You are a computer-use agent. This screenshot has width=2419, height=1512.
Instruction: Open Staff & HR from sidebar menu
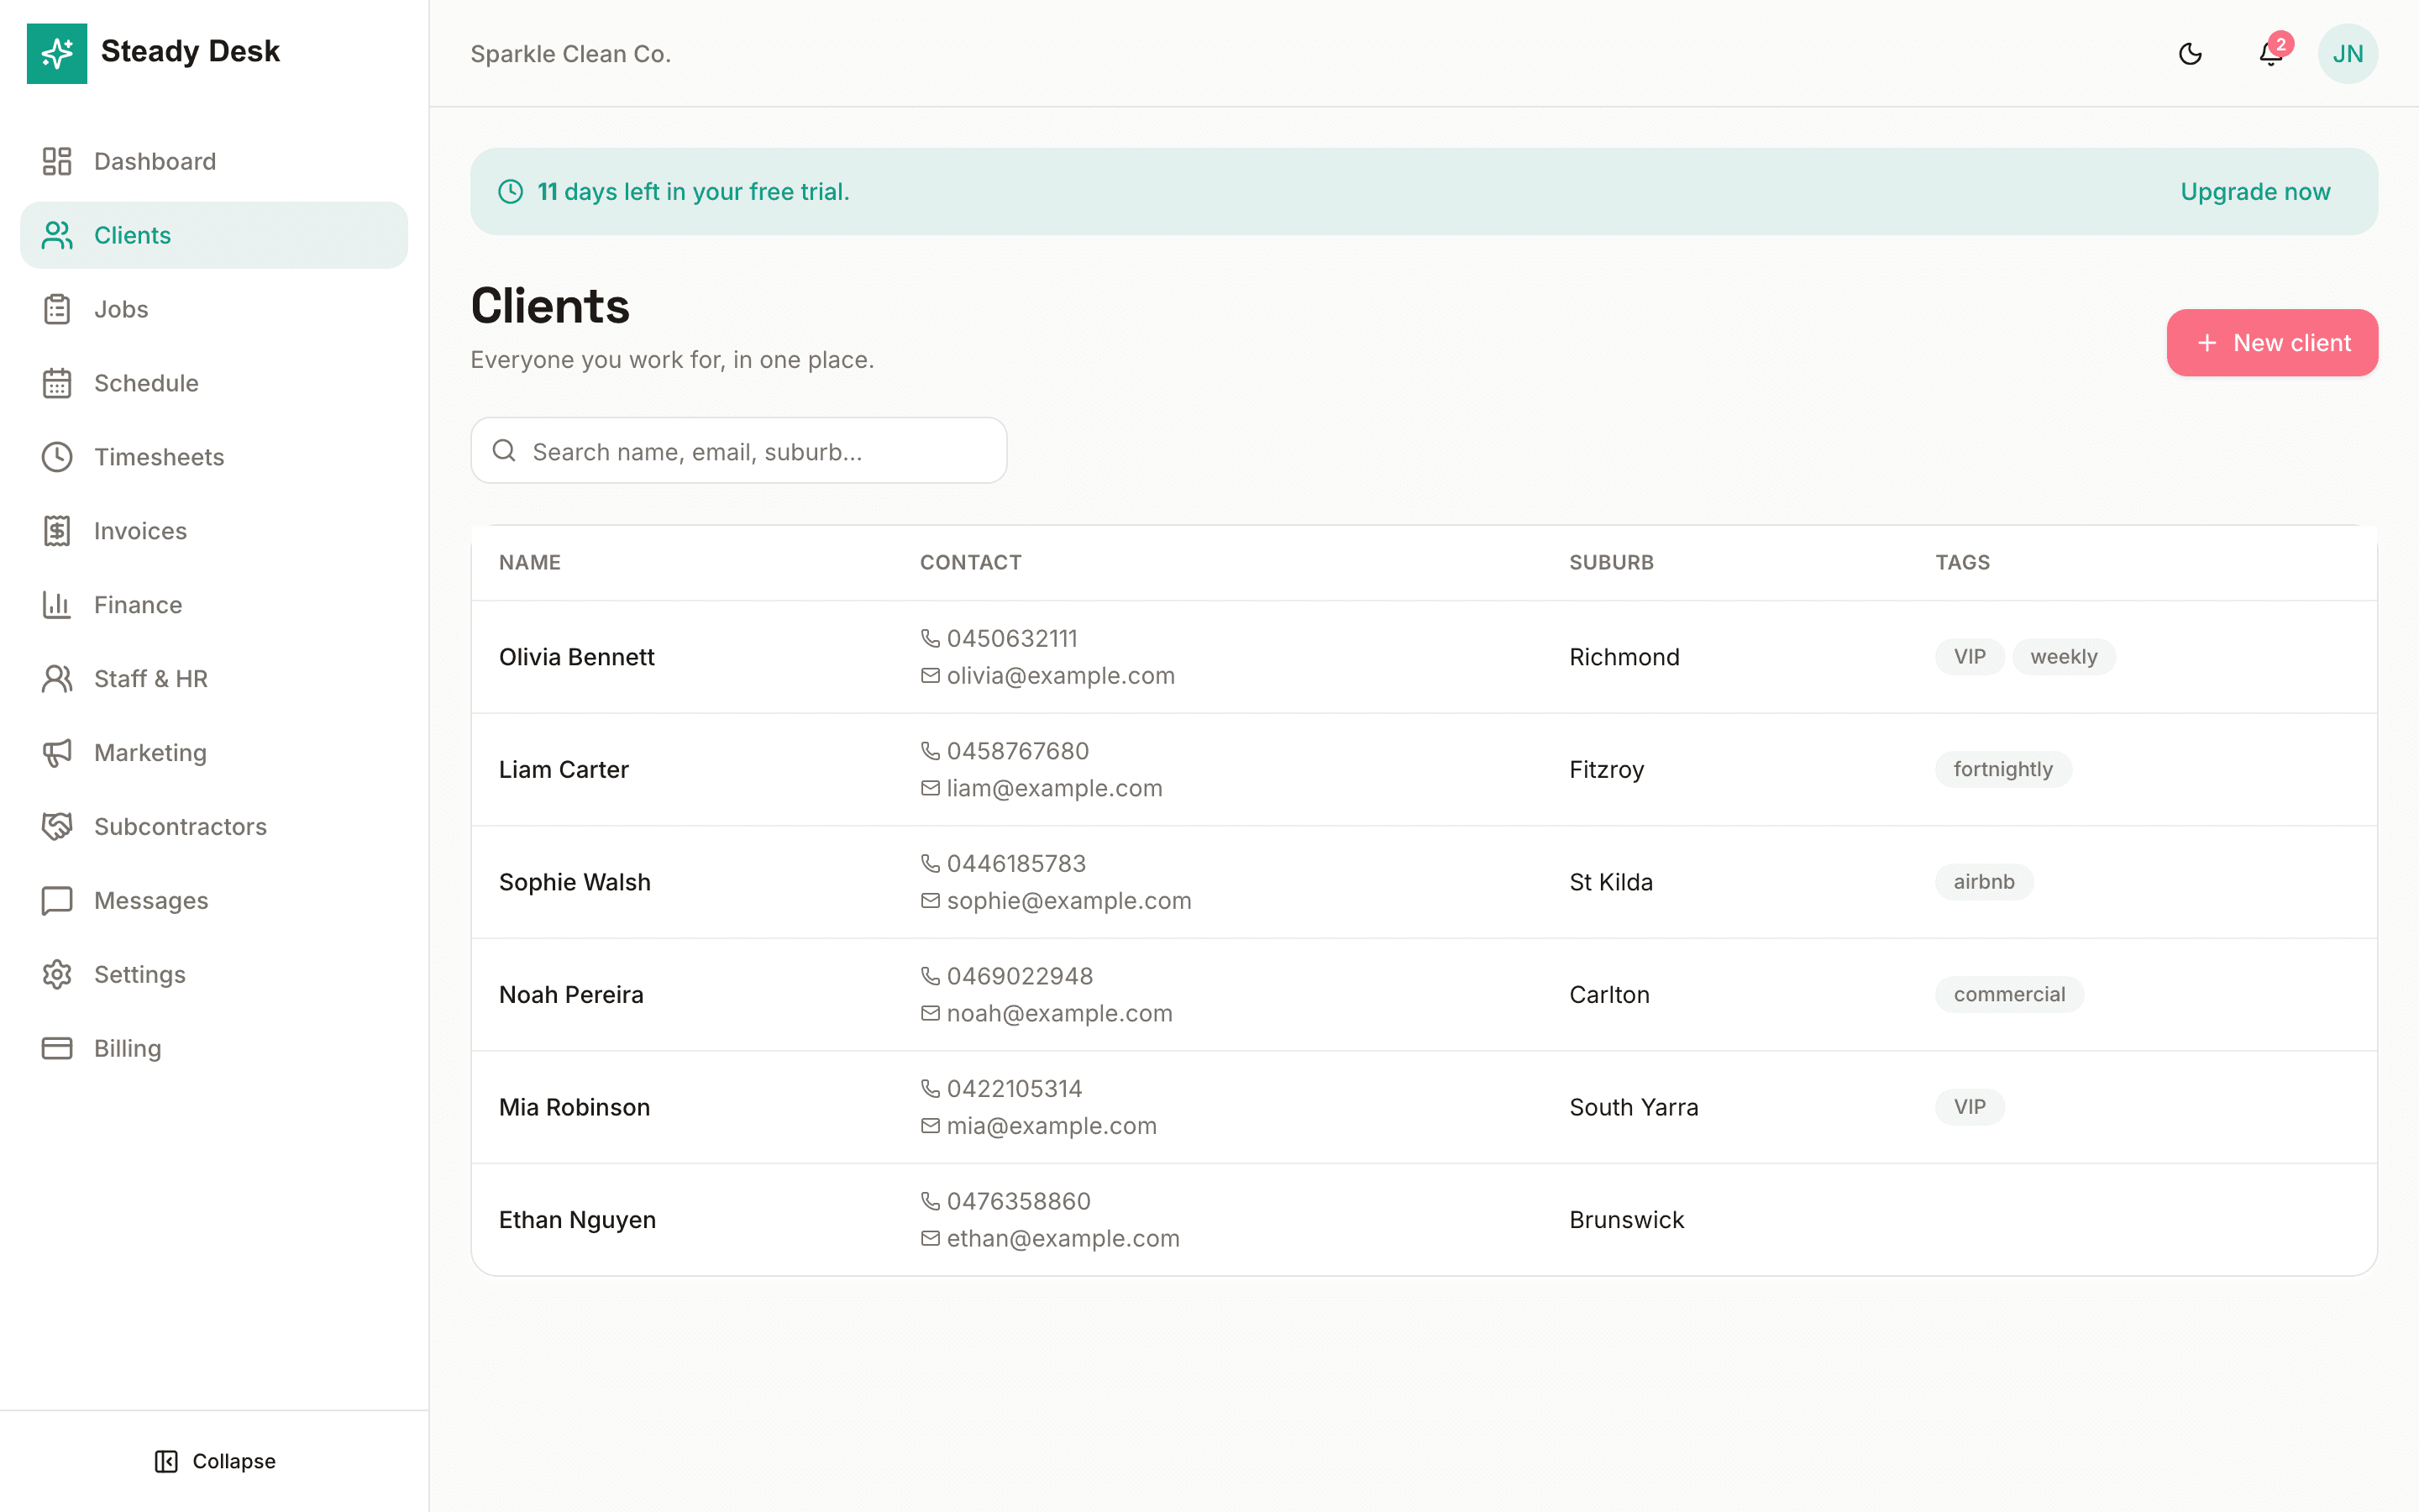(214, 679)
